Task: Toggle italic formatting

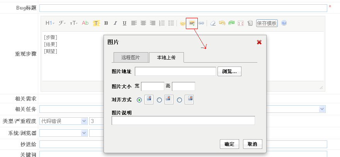Action: click(116, 23)
